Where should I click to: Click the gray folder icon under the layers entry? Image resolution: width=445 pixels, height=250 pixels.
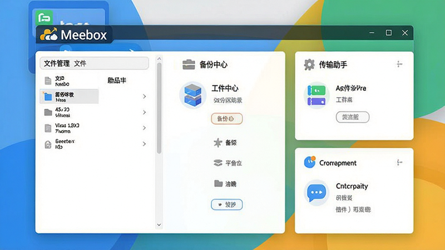pos(218,183)
